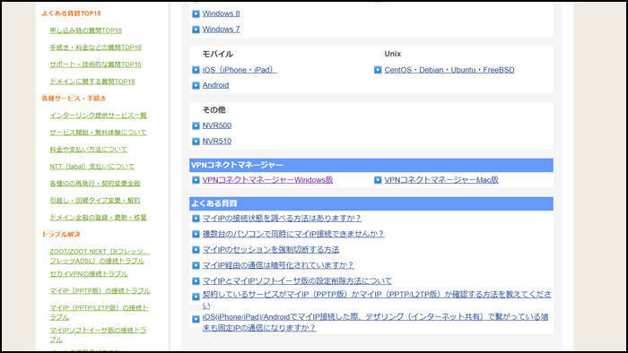Screen dimensions: 628x353
Task: Open the Windows 8 setup link
Action: click(x=221, y=13)
